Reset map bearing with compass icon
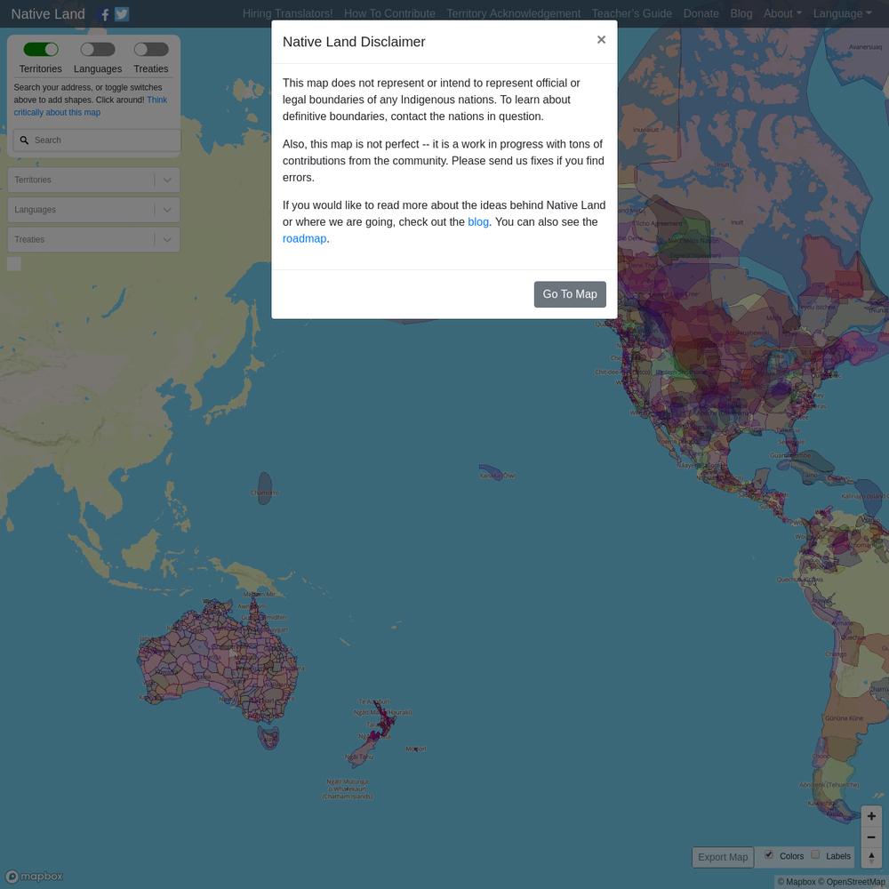Viewport: 889px width, 889px height. pyautogui.click(x=871, y=858)
